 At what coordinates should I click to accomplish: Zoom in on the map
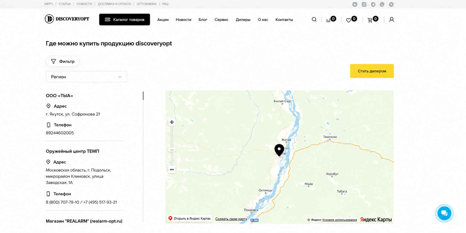(x=172, y=122)
